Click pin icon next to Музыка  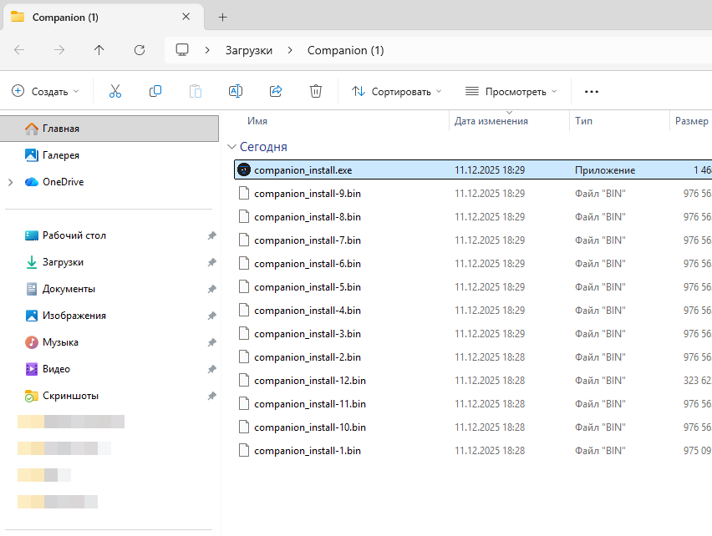point(211,342)
